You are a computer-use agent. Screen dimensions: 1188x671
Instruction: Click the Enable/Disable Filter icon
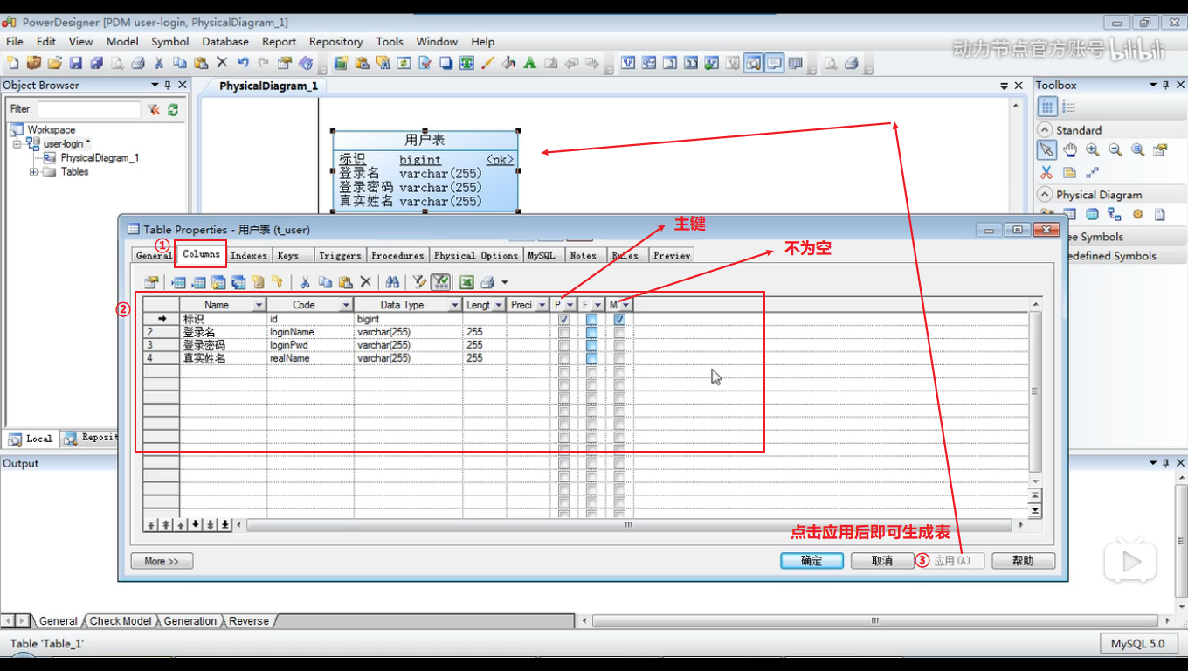[x=440, y=282]
